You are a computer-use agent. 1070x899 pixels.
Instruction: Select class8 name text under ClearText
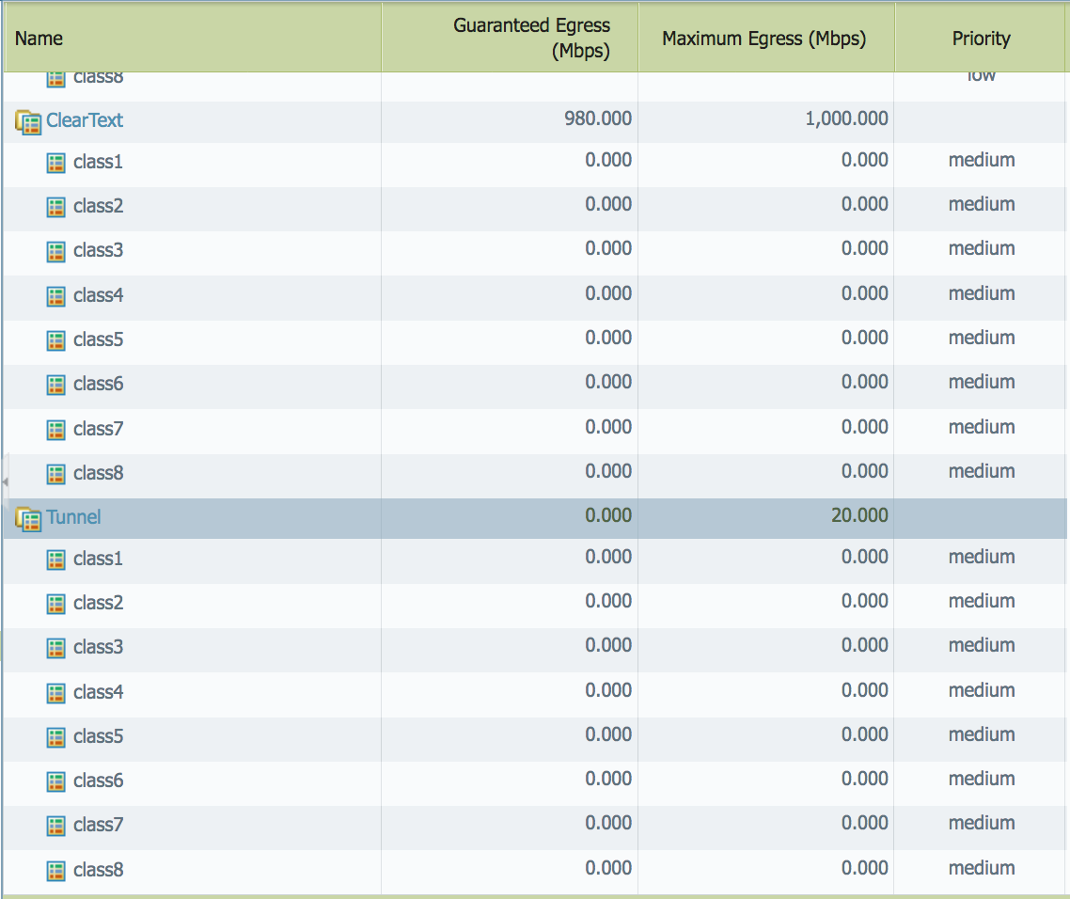click(99, 472)
